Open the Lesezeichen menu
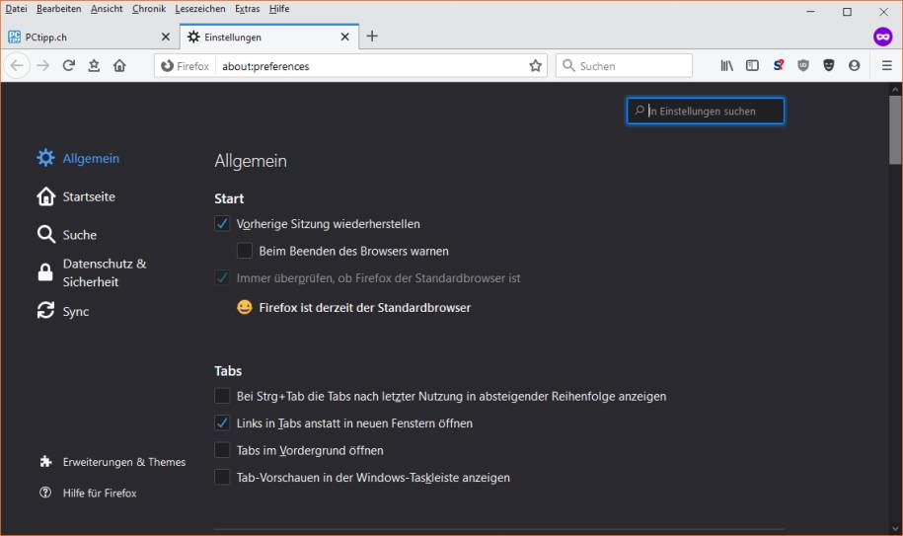 pos(199,9)
